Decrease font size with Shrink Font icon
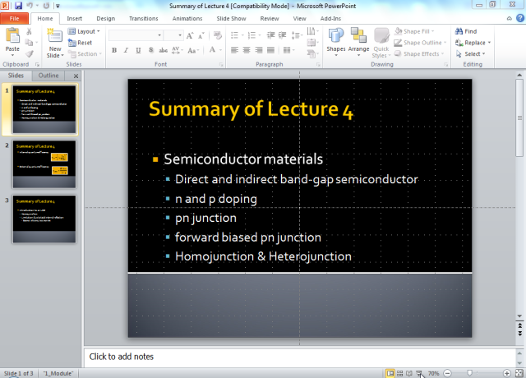 [201, 35]
